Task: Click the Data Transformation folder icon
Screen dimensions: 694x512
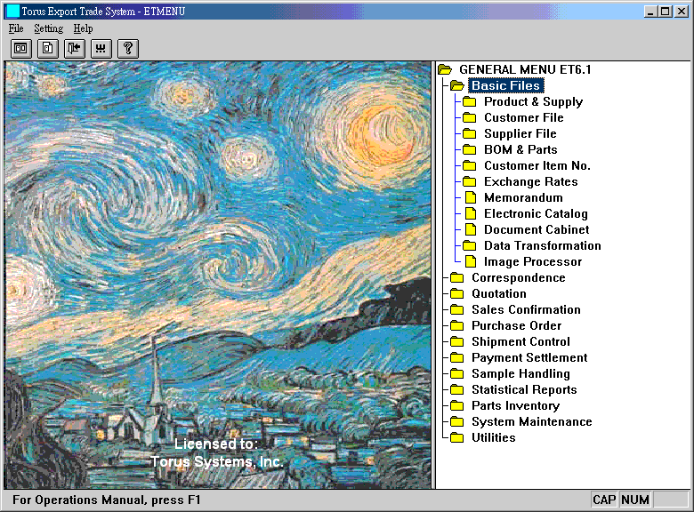Action: (469, 246)
